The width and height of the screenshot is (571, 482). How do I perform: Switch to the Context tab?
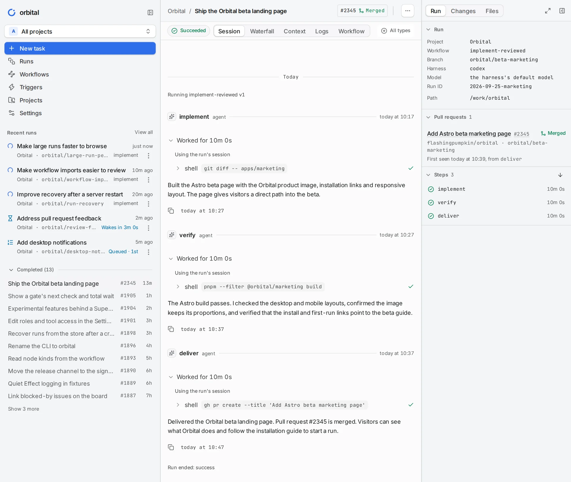coord(294,31)
